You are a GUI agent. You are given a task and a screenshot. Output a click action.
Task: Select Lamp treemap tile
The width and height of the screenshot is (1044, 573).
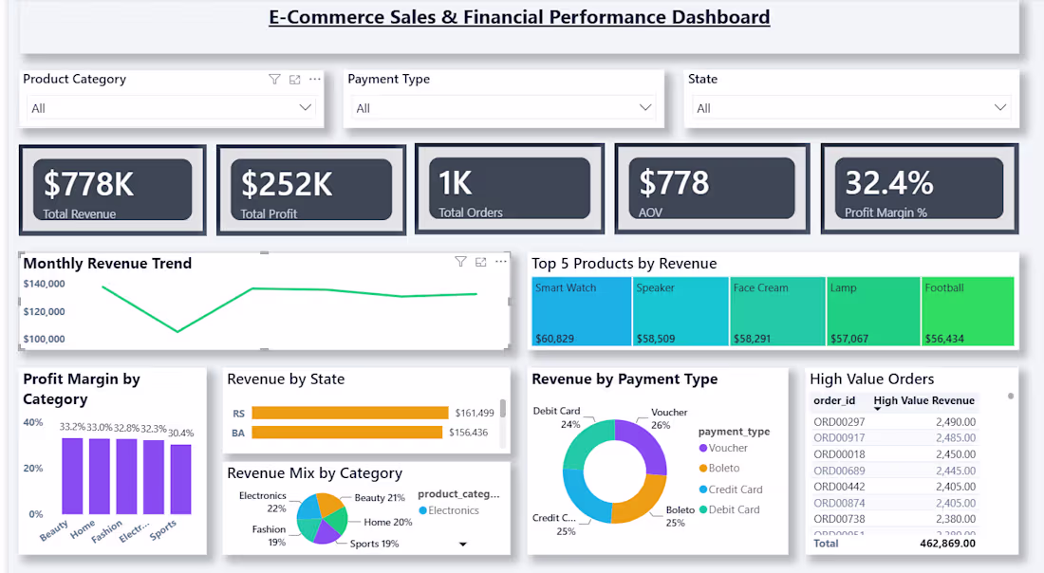(x=873, y=312)
